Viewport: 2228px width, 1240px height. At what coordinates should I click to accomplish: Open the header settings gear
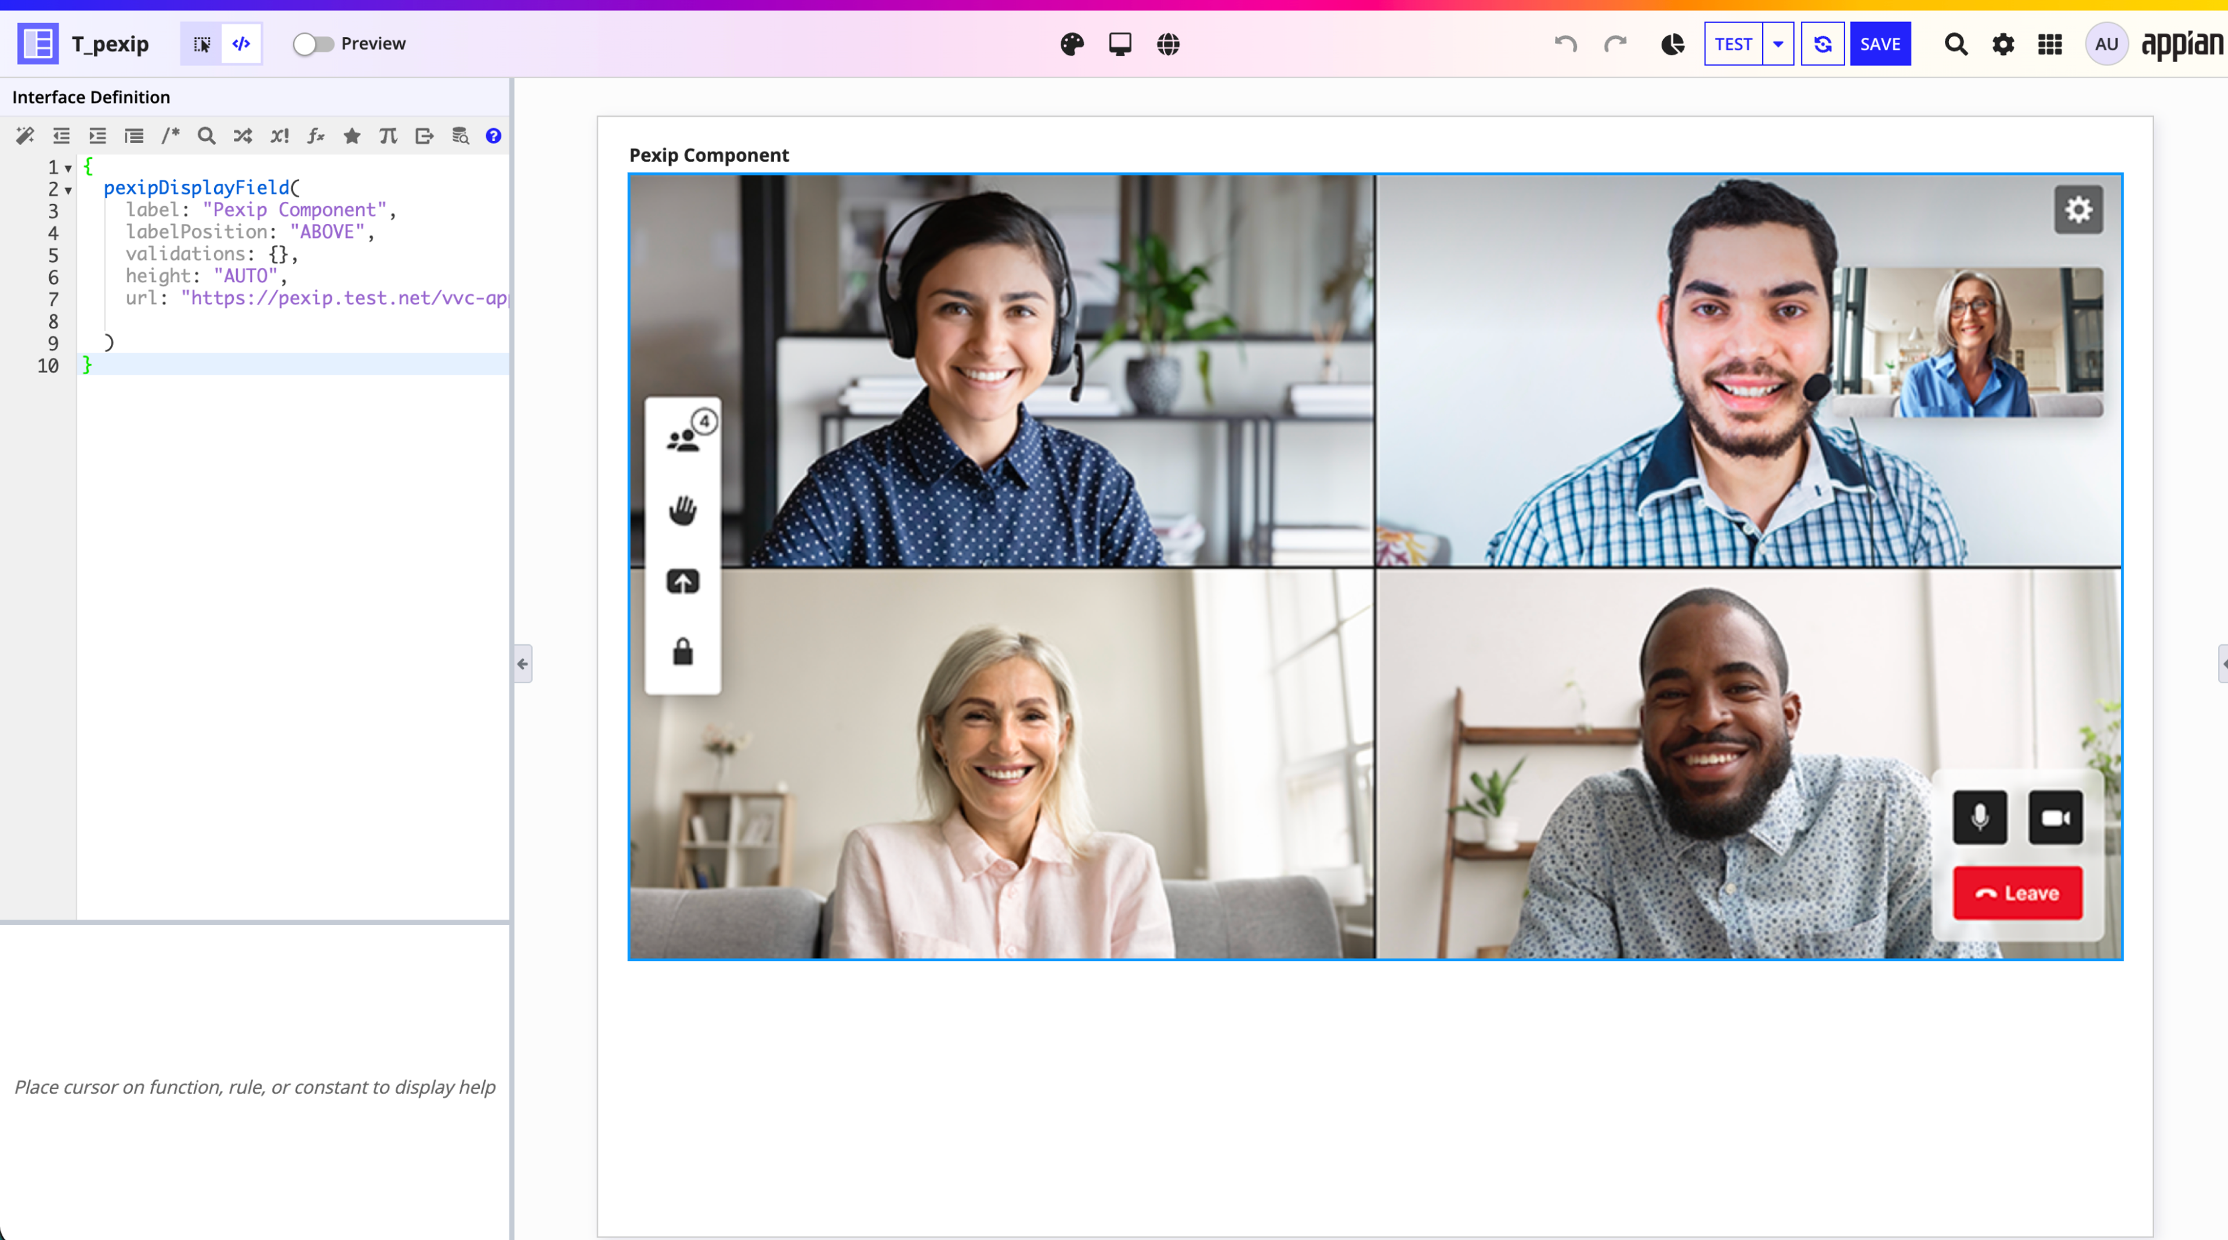point(2003,44)
